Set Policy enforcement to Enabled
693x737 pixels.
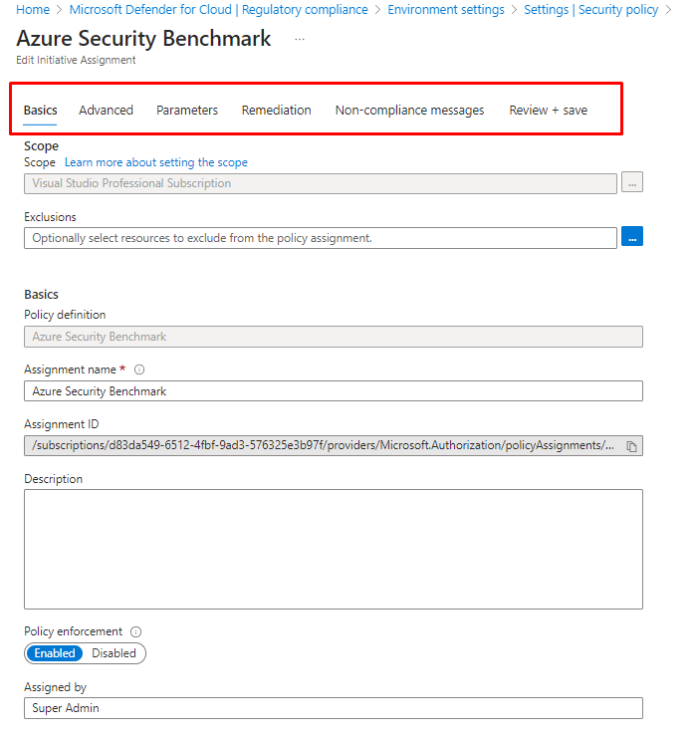coord(55,653)
